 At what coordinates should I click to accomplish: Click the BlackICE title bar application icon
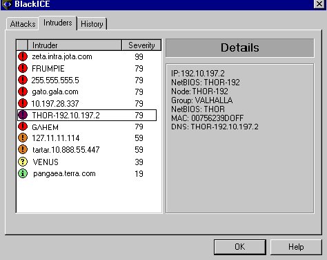(6, 4)
